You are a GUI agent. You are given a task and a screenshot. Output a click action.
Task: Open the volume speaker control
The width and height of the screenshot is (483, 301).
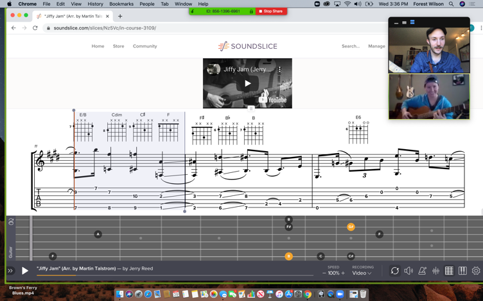[x=408, y=271]
